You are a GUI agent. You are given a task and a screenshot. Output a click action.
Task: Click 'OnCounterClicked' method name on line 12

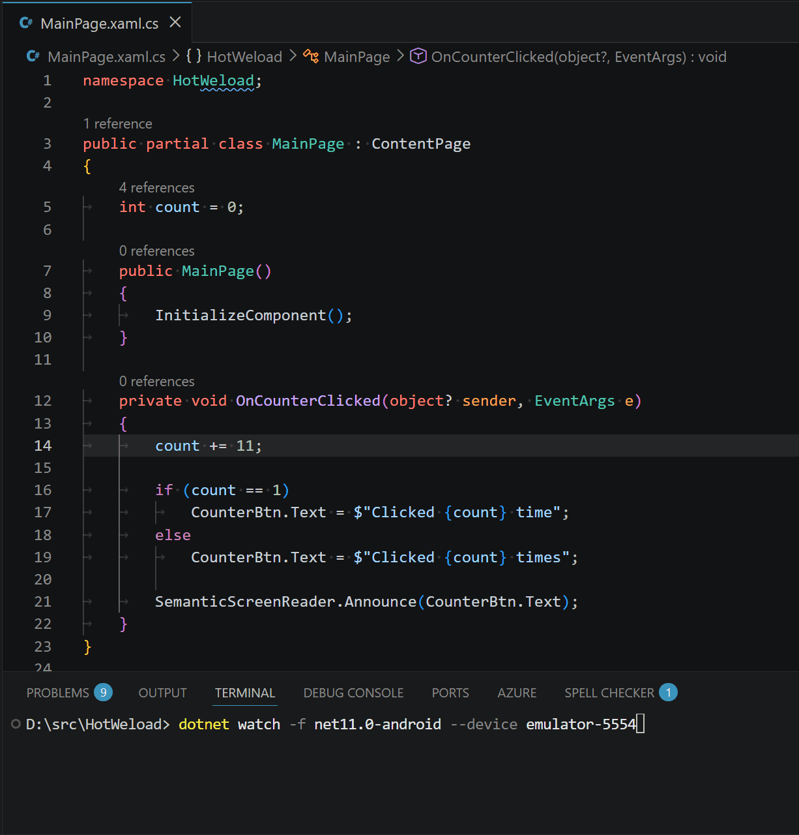tap(308, 401)
